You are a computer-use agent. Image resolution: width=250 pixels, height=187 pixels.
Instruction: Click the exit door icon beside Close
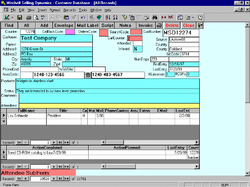click(x=200, y=25)
